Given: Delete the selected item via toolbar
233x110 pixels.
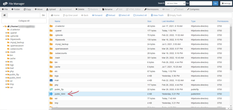Looking at the screenshot, I should [80, 9].
